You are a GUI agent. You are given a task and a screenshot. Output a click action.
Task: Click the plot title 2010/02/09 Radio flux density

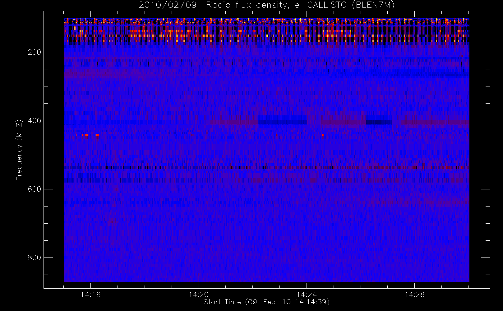pyautogui.click(x=266, y=5)
